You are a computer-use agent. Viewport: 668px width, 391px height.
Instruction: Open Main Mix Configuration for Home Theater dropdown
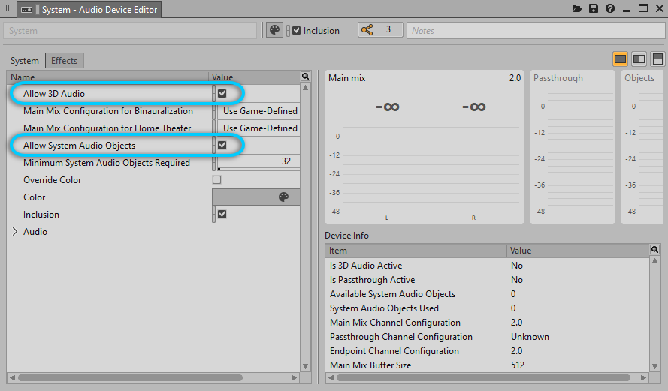pyautogui.click(x=259, y=128)
